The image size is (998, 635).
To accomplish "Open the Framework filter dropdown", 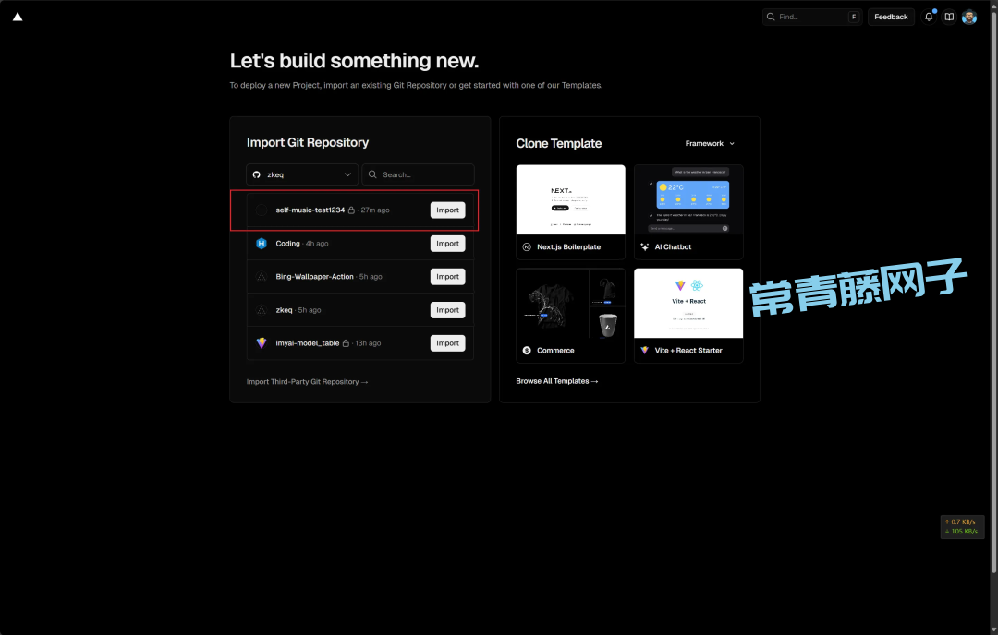I will 710,144.
